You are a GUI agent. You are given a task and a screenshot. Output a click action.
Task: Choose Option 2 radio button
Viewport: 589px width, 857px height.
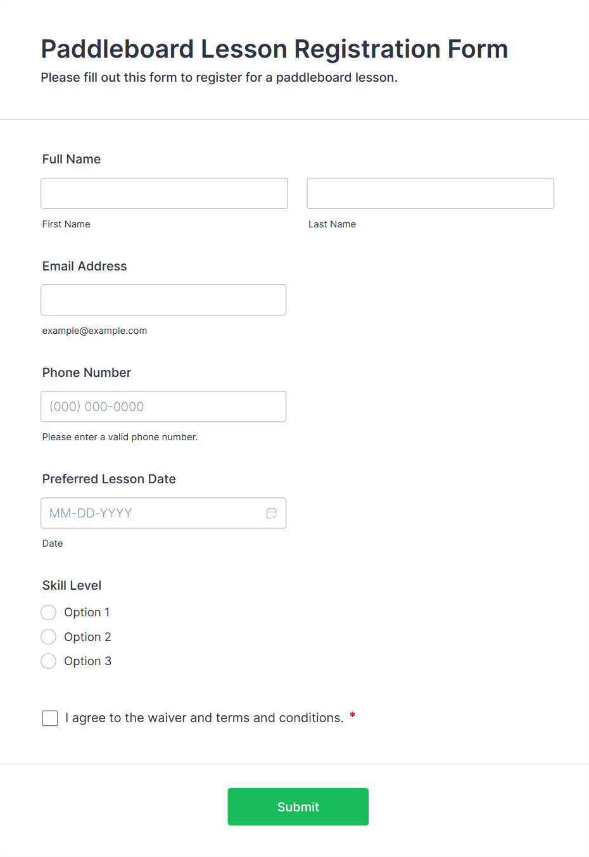[49, 637]
